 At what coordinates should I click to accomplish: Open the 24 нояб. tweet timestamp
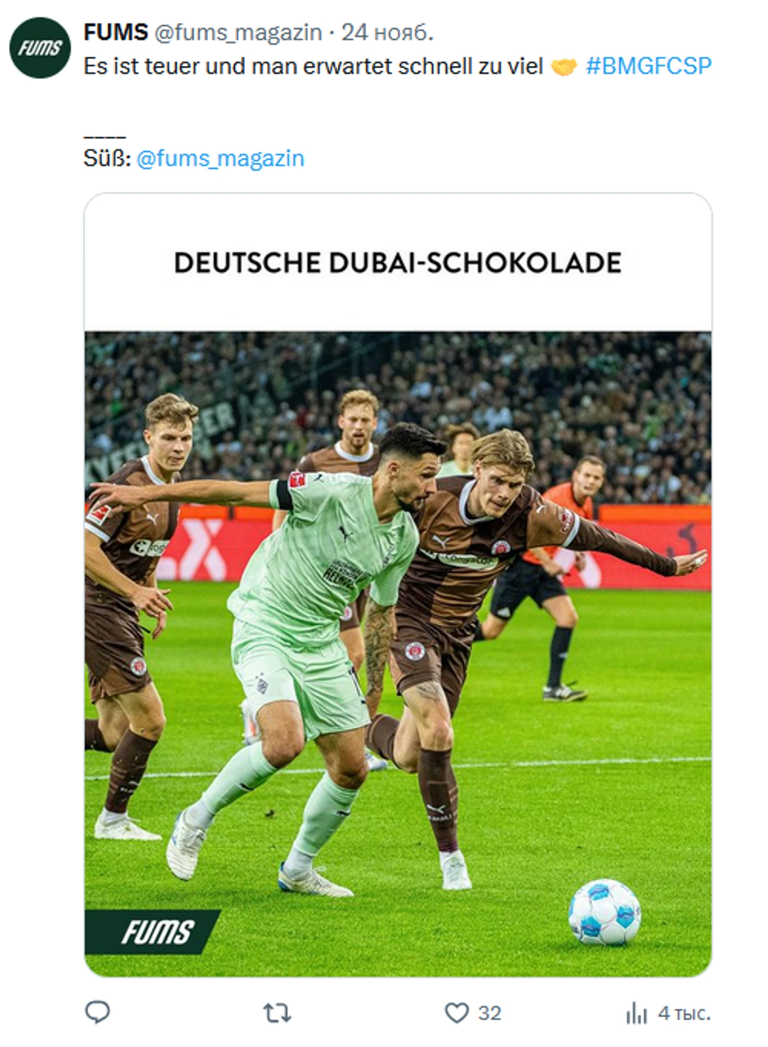tap(388, 33)
